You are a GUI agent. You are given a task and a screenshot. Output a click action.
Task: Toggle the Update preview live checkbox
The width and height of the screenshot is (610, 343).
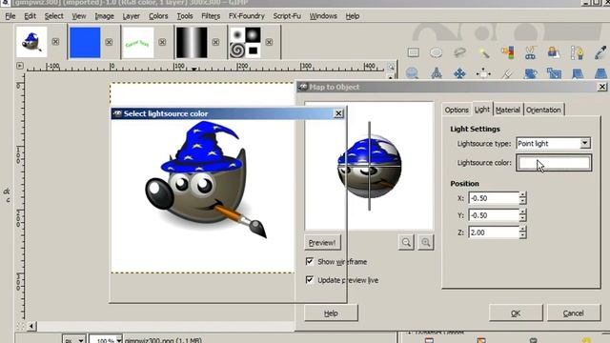point(309,279)
